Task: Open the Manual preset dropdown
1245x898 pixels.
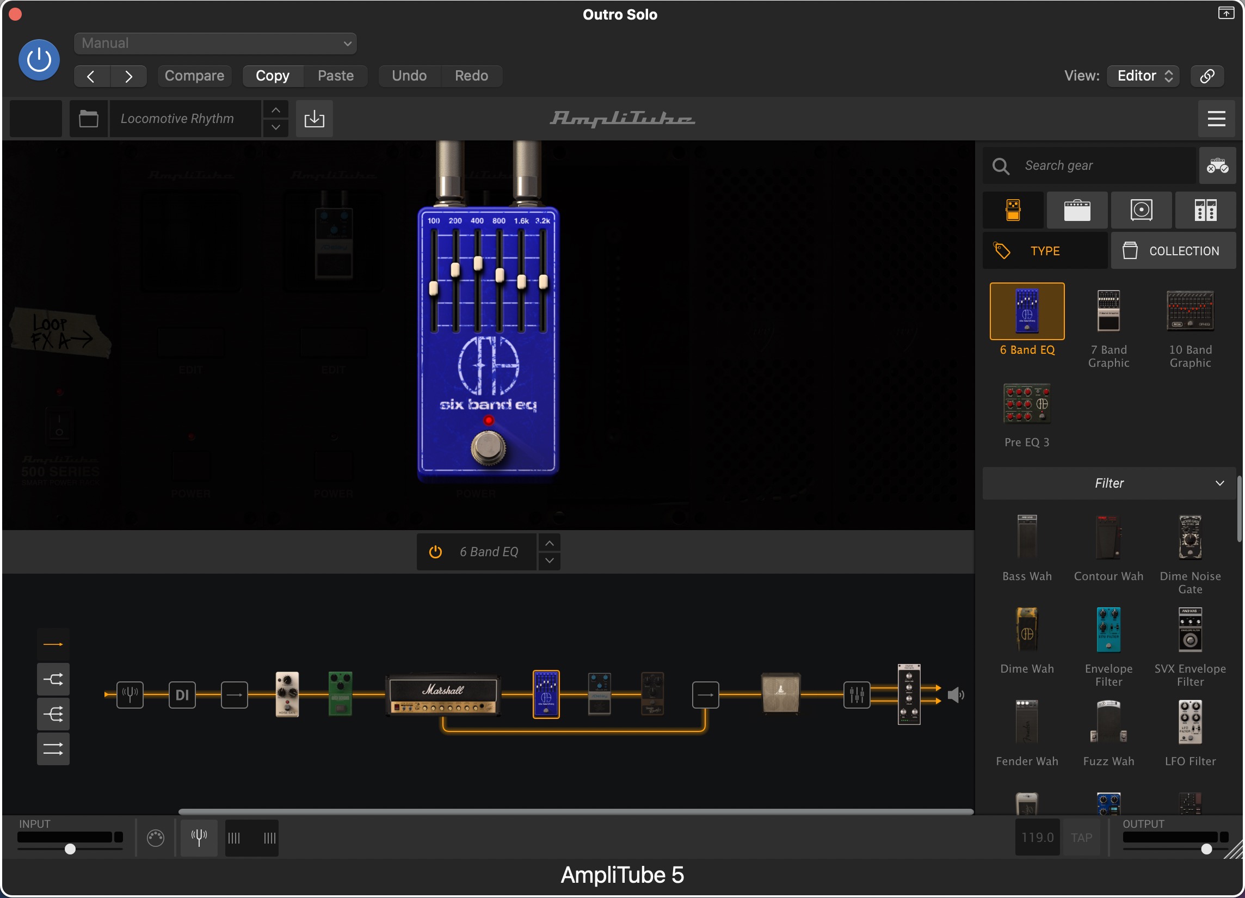Action: [215, 44]
